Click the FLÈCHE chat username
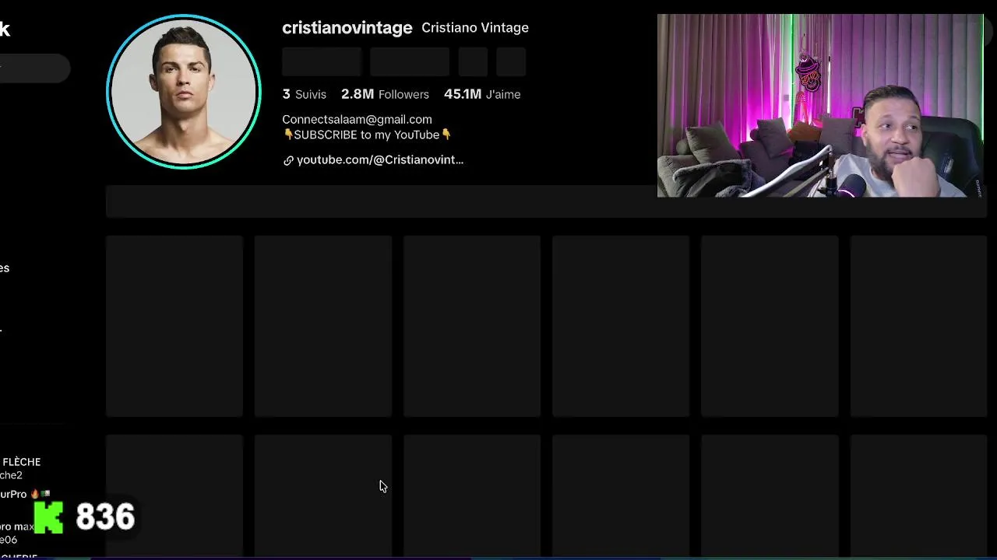This screenshot has height=560, width=997. pos(21,462)
